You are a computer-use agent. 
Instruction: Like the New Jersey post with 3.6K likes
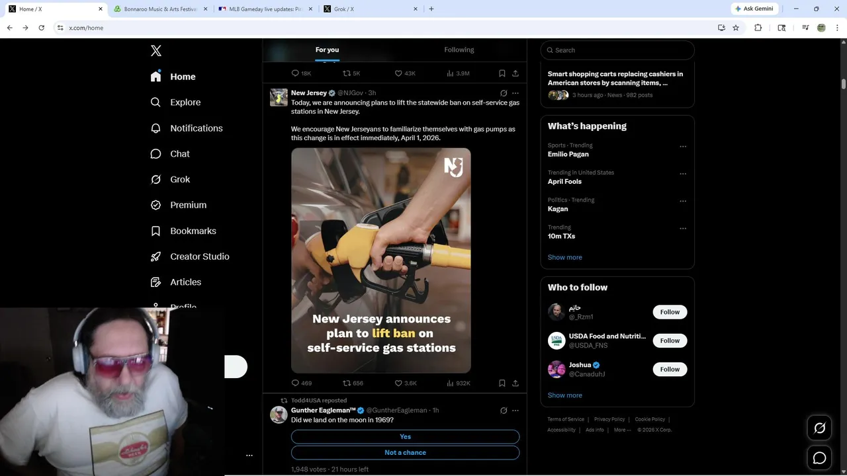pyautogui.click(x=398, y=383)
